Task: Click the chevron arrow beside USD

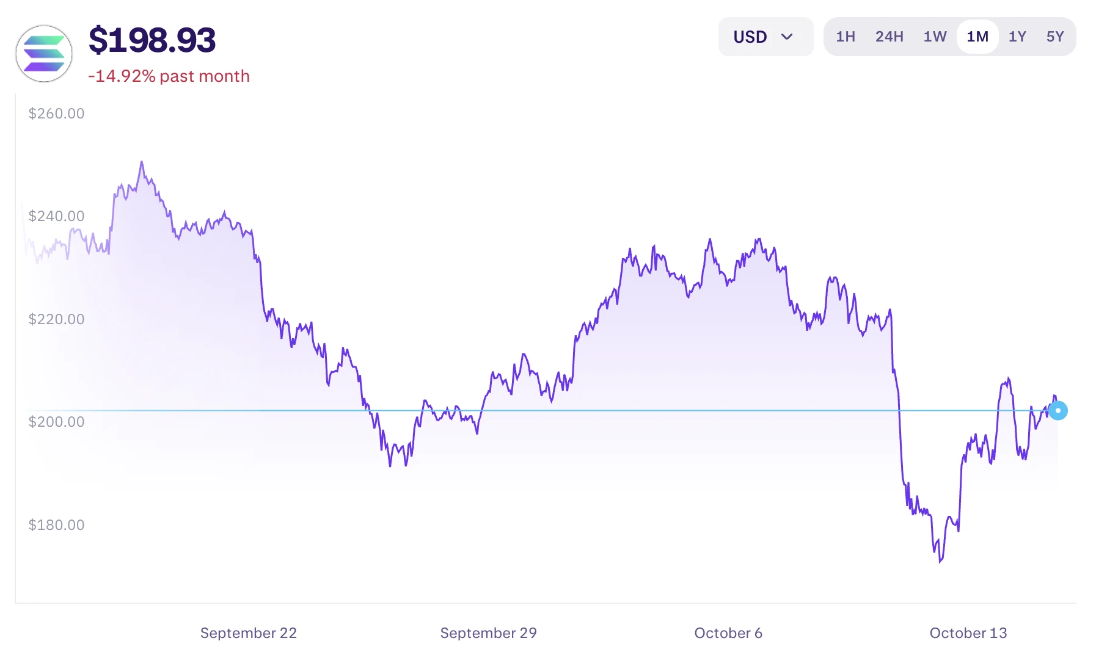Action: [x=787, y=37]
